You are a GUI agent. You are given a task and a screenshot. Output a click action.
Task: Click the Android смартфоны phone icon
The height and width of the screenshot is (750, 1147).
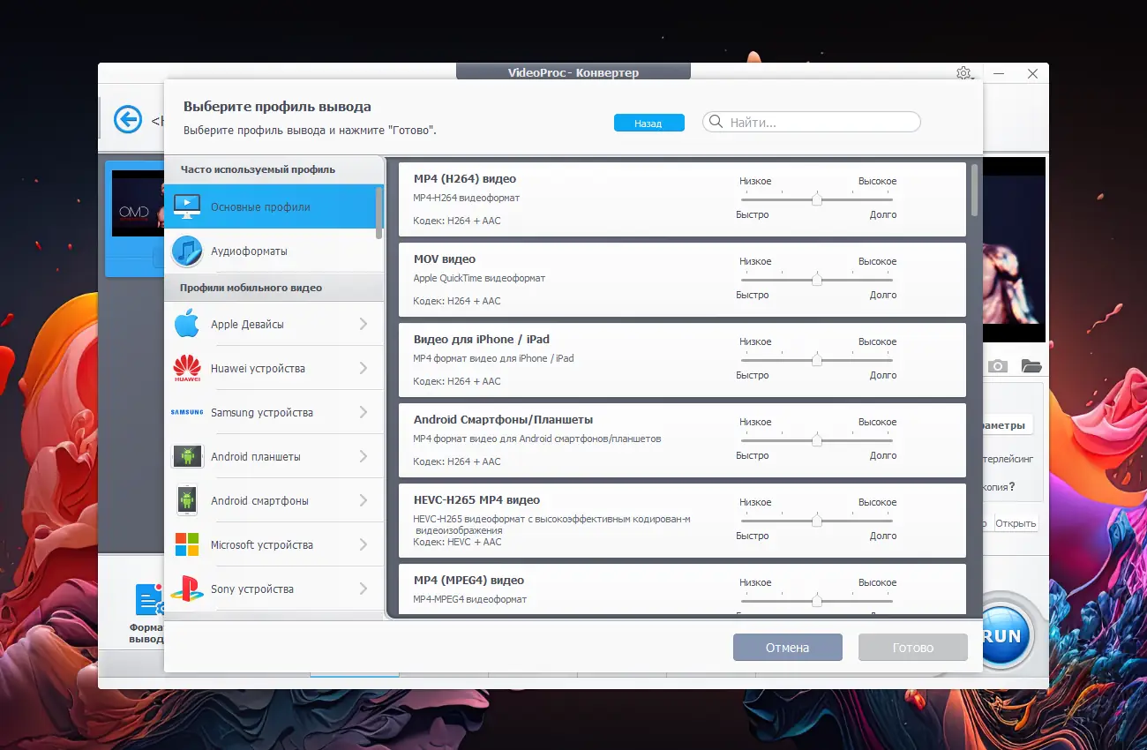pos(187,500)
